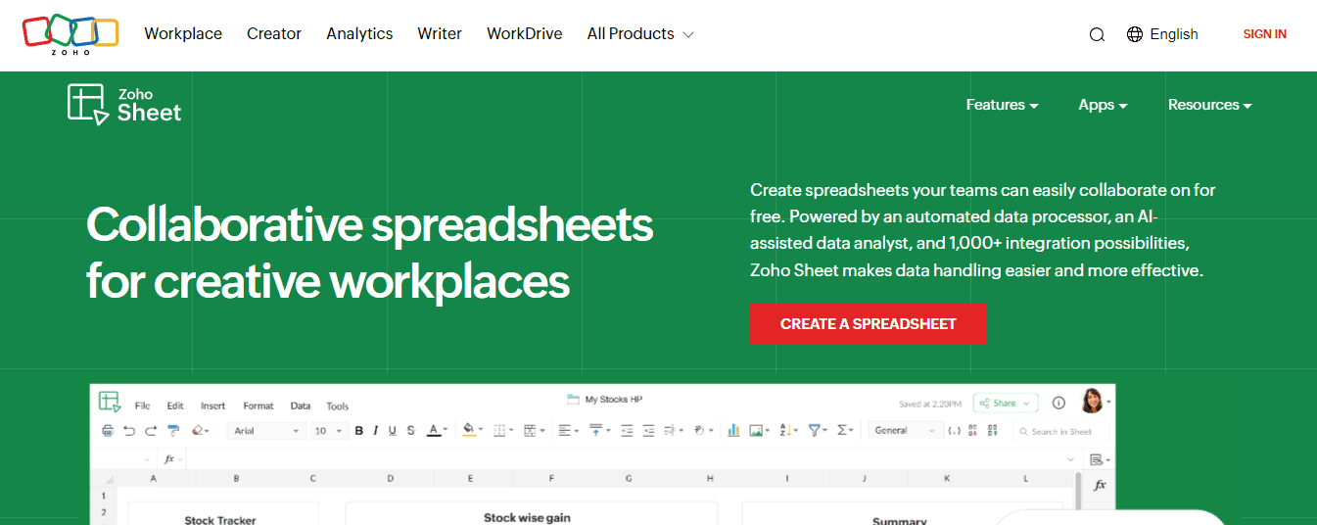Click the green Share button
Screen dimensions: 1317x525
point(1006,404)
